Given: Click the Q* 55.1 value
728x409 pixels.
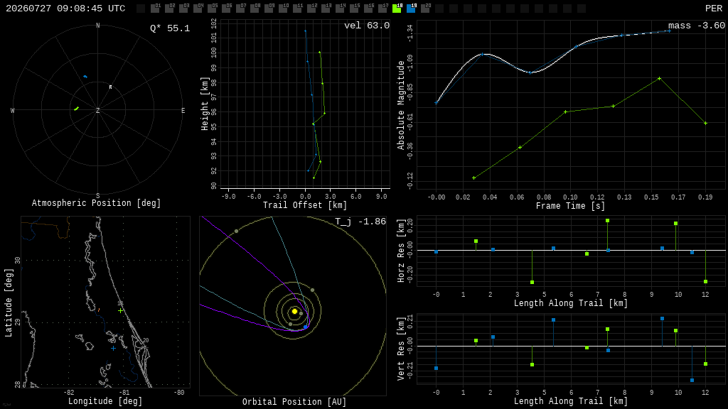Looking at the screenshot, I should (x=170, y=28).
